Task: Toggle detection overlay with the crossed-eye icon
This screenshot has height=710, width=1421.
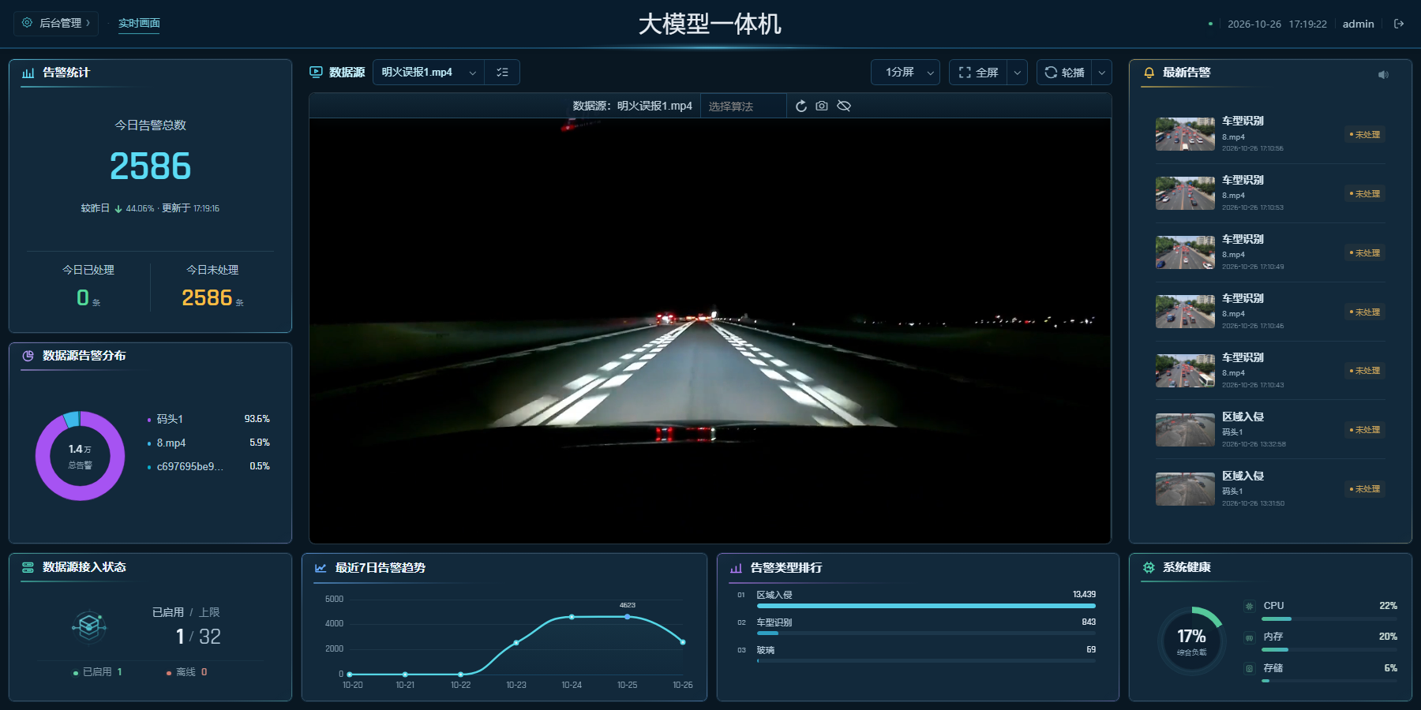Action: click(x=844, y=106)
